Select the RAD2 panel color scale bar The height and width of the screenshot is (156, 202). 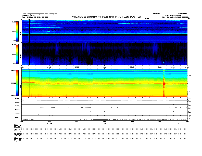pos(17,31)
